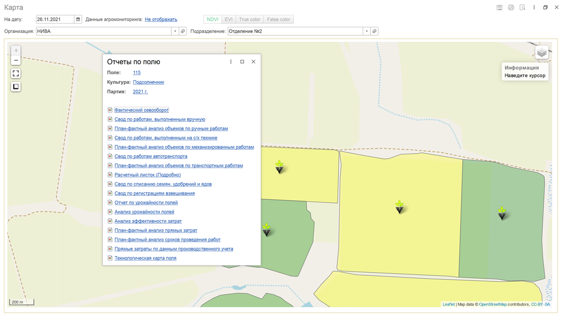This screenshot has width=562, height=316.
Task: Open Фактический севооборот report
Action: coord(141,110)
